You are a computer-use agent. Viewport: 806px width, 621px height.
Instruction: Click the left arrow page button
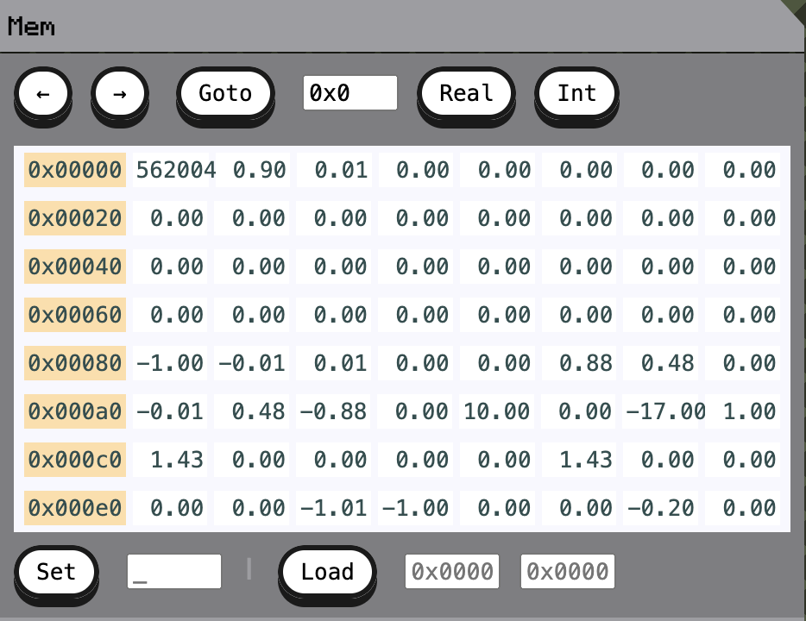(42, 93)
